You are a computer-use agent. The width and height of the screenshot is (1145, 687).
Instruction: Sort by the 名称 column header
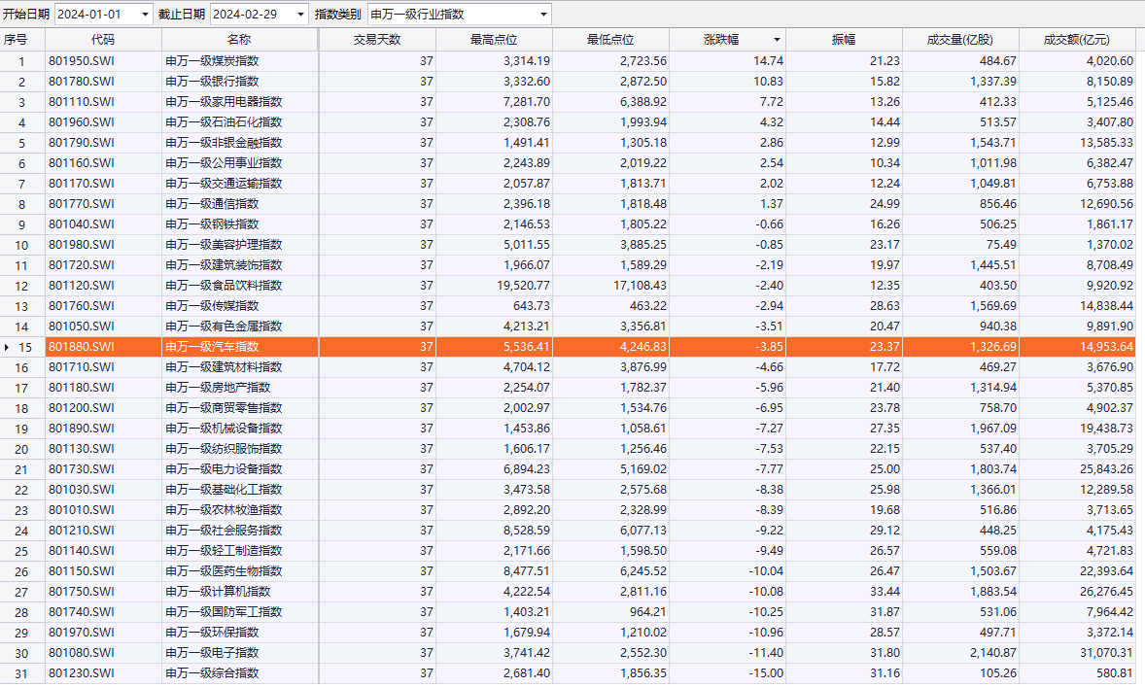coord(239,40)
